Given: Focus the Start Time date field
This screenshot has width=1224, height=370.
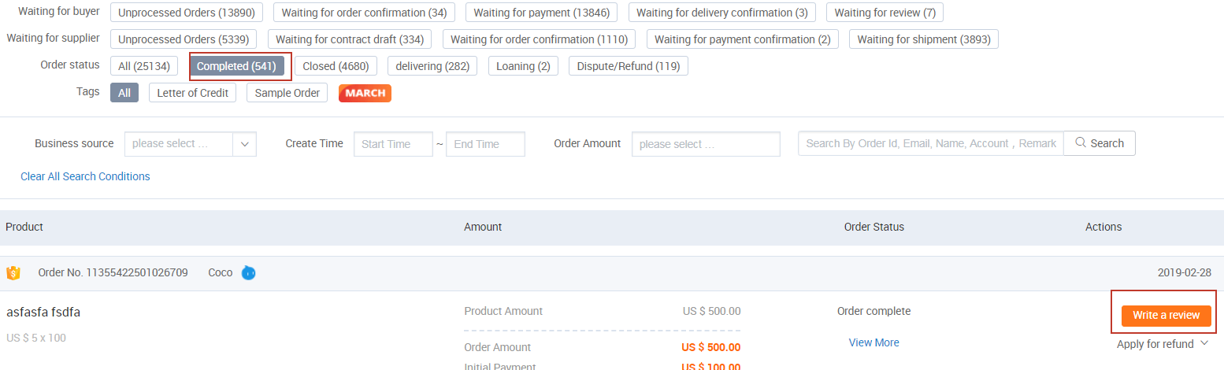Looking at the screenshot, I should tap(393, 144).
